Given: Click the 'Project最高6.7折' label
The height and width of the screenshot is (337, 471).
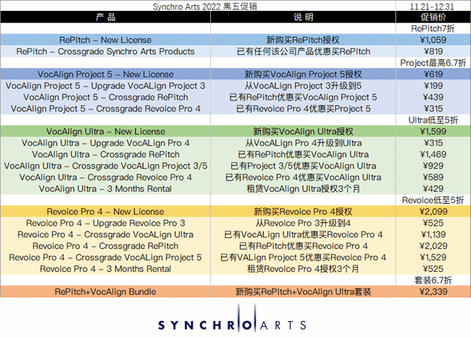Looking at the screenshot, I should [433, 63].
